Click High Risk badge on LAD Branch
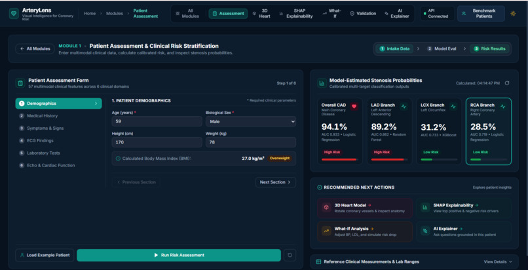The width and height of the screenshot is (528, 270). coord(382,152)
